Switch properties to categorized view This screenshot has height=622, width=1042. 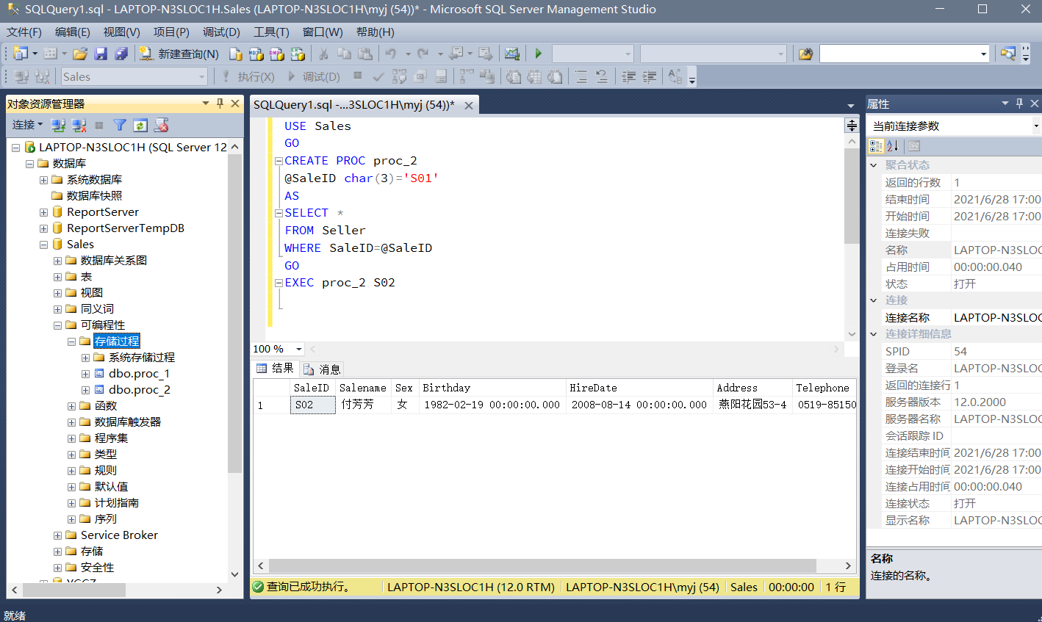pyautogui.click(x=876, y=146)
